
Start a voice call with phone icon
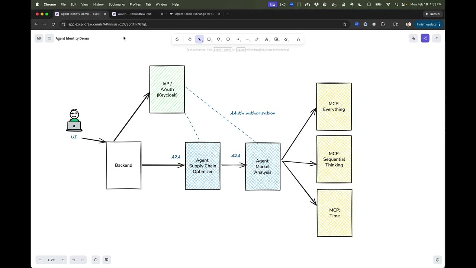pos(414,38)
